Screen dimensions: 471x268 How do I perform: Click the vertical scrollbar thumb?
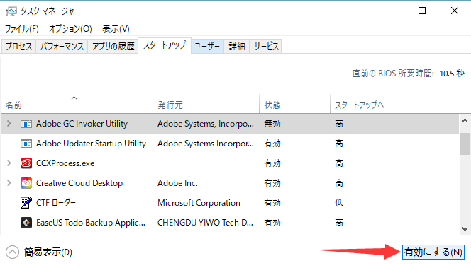point(465,144)
